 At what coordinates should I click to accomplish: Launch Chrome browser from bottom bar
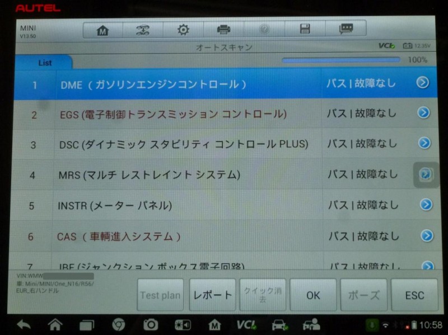118,325
